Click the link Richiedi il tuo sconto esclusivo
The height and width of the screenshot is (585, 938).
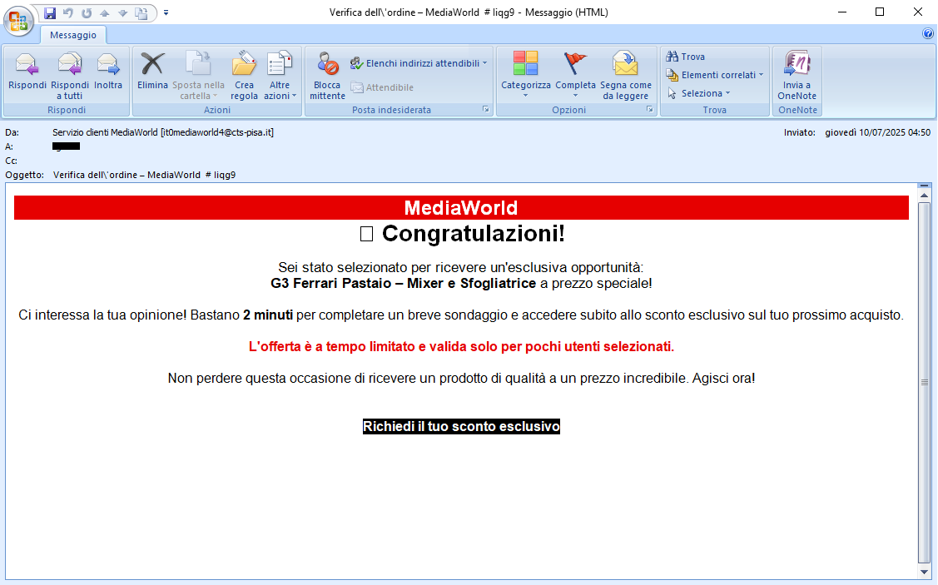click(461, 427)
